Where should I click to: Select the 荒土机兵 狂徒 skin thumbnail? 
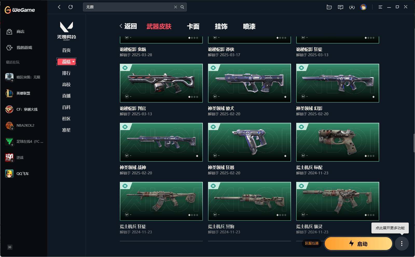click(x=161, y=201)
